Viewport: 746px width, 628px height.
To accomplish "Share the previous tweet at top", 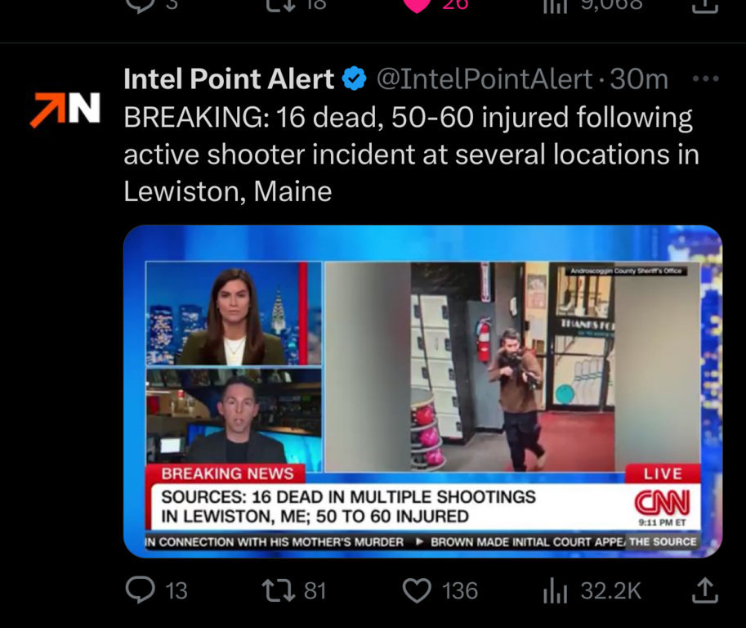I will [704, 5].
